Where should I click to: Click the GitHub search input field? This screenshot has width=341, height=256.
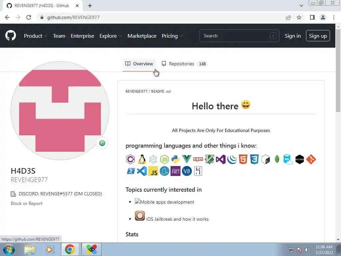239,36
